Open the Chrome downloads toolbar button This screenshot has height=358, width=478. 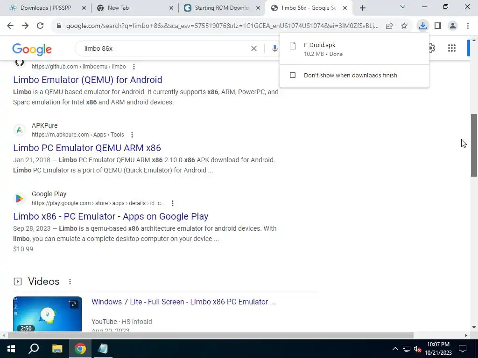point(422,26)
